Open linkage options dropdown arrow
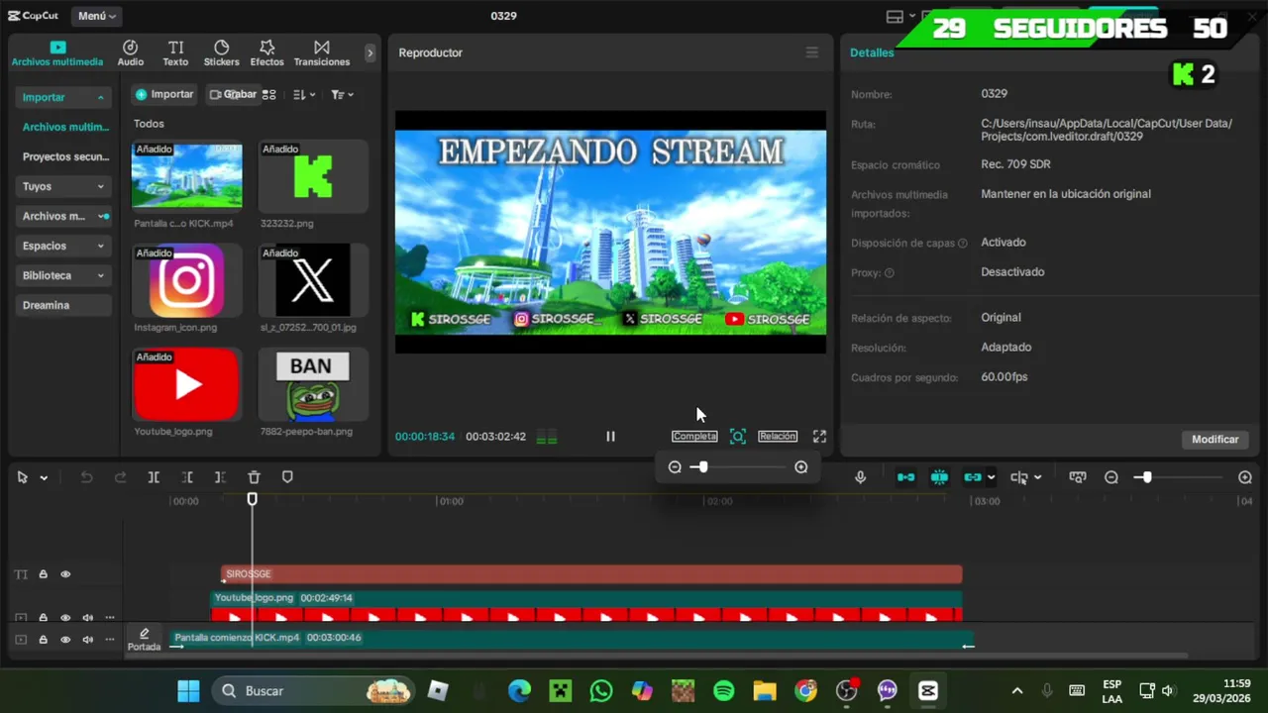This screenshot has width=1268, height=713. pyautogui.click(x=991, y=477)
